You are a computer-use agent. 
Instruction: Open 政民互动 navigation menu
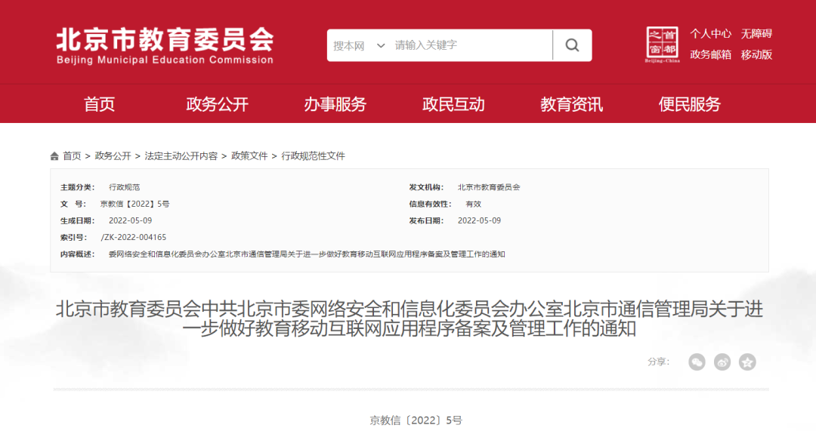click(453, 104)
